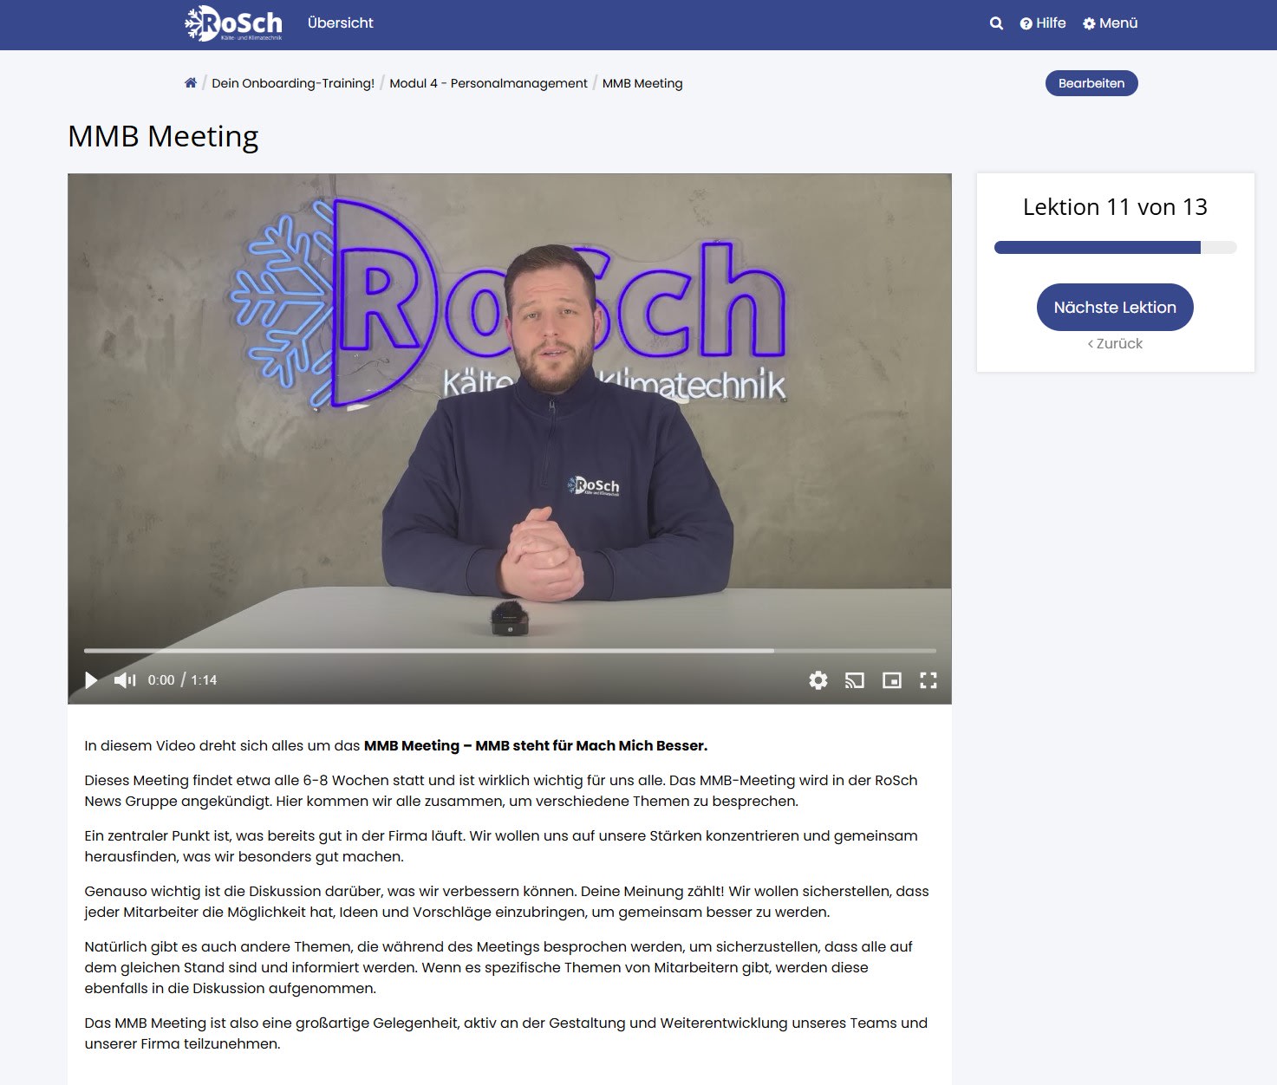The image size is (1277, 1085).
Task: Open video settings gear icon
Action: click(x=818, y=680)
